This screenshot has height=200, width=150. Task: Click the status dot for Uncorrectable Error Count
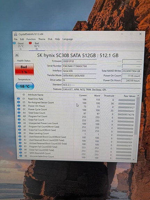pyautogui.click(x=21, y=156)
